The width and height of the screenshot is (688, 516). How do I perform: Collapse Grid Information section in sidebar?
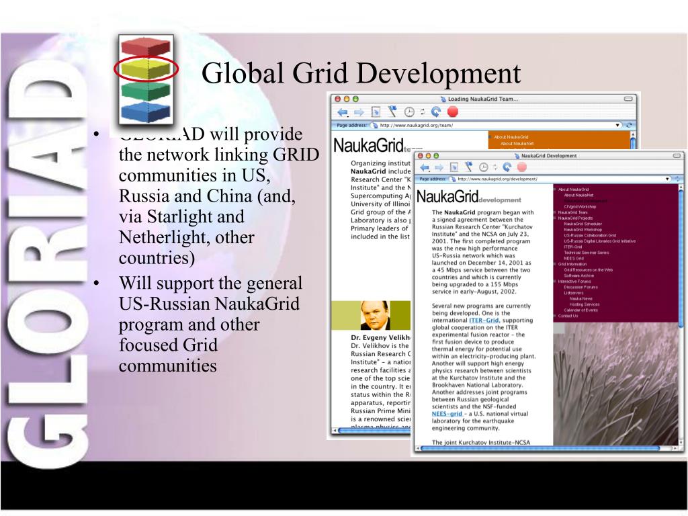click(x=554, y=264)
